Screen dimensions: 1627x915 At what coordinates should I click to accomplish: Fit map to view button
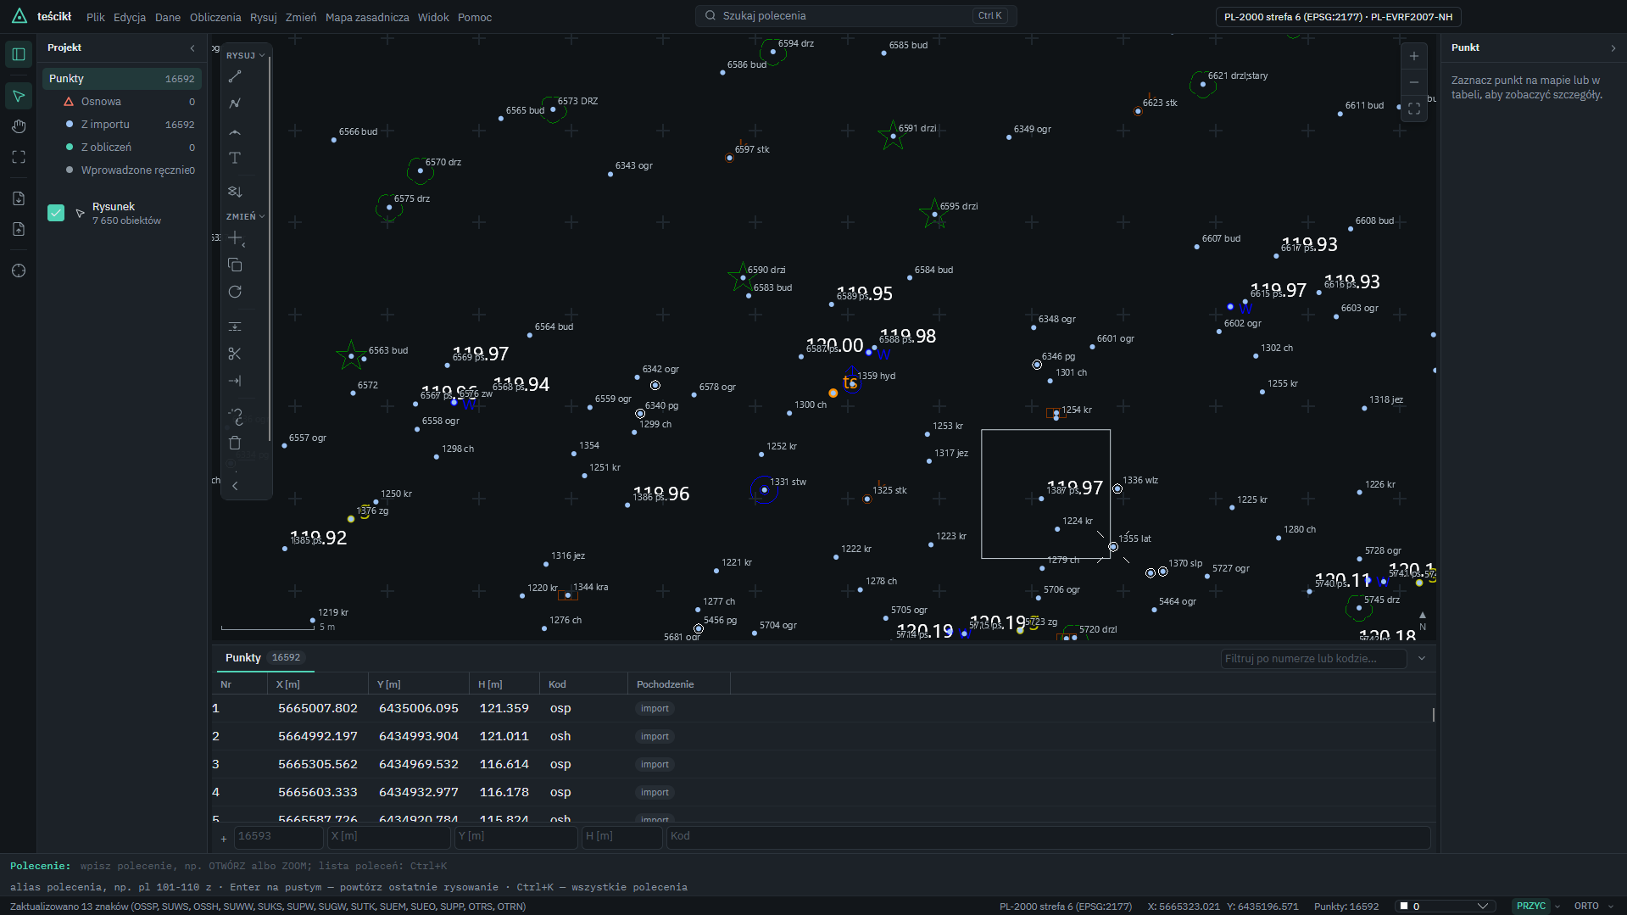click(x=1414, y=109)
